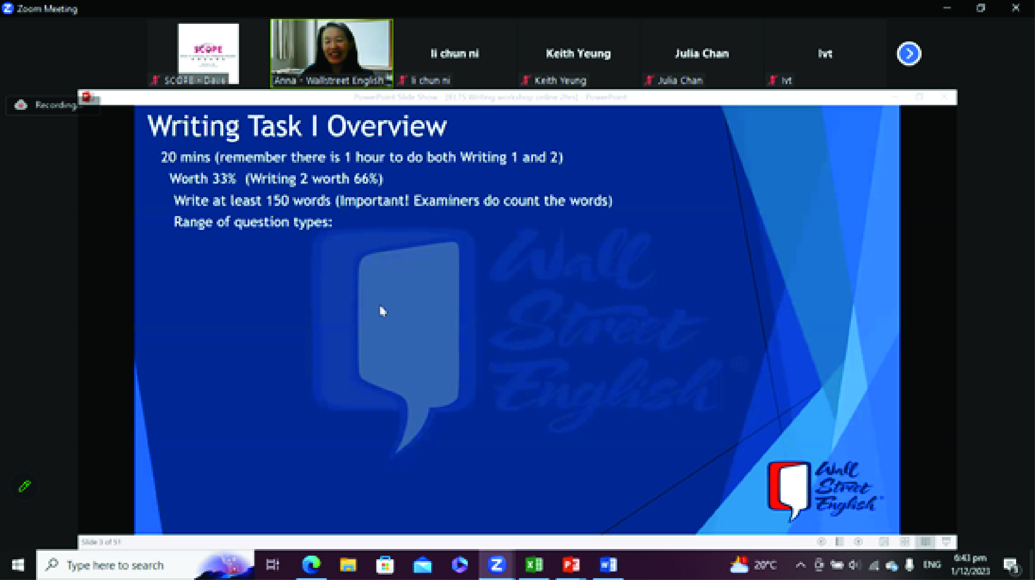Click Julia Chan participant tile
1035x580 pixels.
pyautogui.click(x=701, y=54)
